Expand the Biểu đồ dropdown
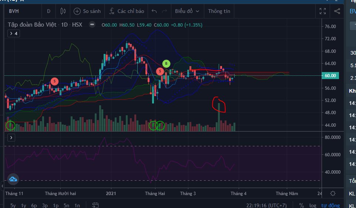Viewport: 356px width, 208px height. 187,11
